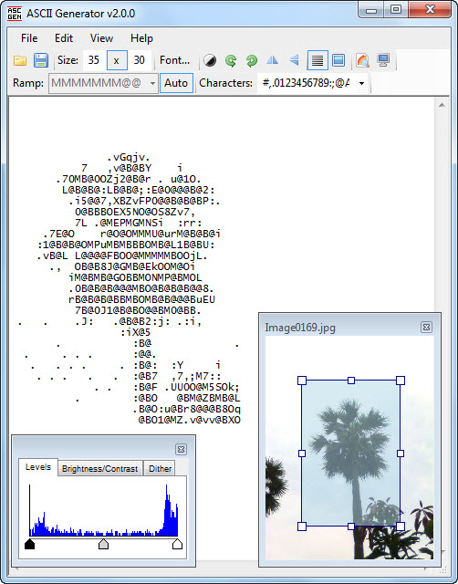Click the width size field showing 35
Viewport: 458px width, 584px height.
(94, 60)
